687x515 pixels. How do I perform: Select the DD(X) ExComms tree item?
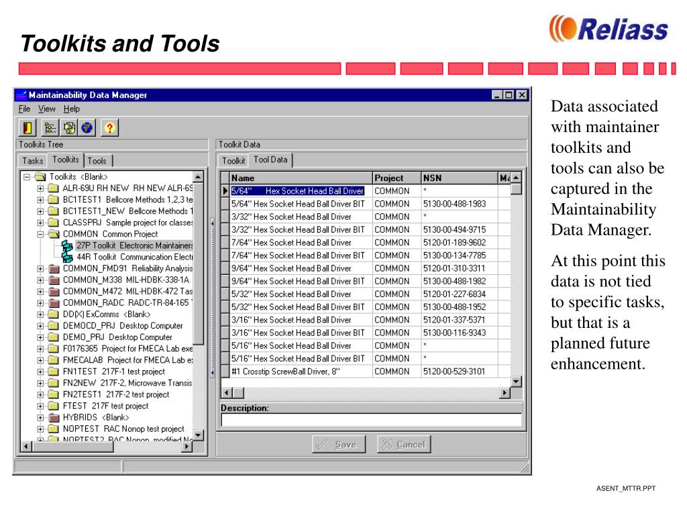pos(107,314)
